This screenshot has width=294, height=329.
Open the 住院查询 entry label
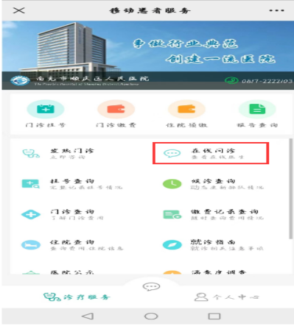pos(72,242)
